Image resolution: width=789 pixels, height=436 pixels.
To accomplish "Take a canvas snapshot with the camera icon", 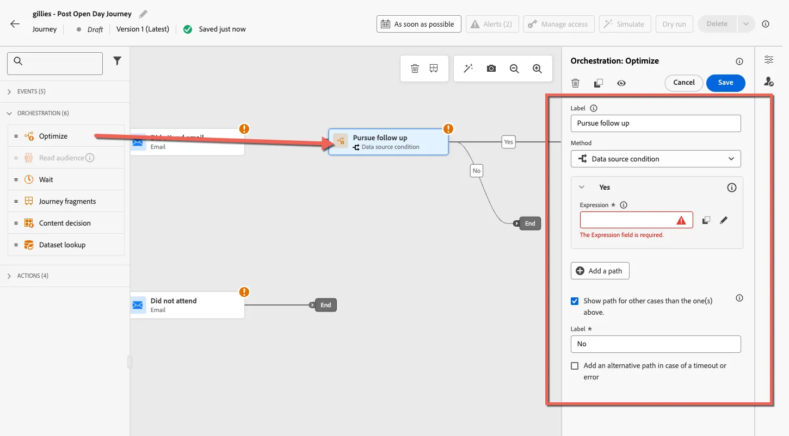I will click(x=491, y=68).
